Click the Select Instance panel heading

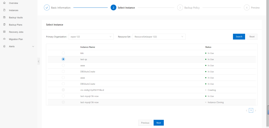[55, 25]
